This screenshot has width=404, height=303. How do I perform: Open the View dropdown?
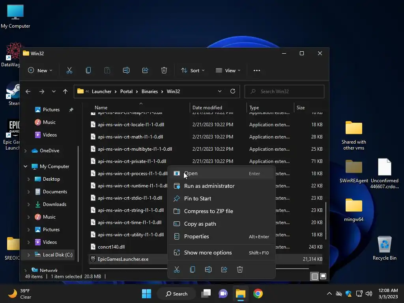(228, 70)
